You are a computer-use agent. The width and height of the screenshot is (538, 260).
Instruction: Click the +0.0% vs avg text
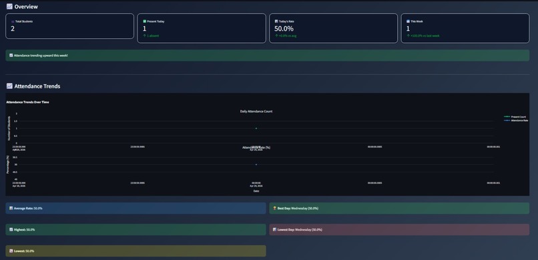click(x=288, y=35)
